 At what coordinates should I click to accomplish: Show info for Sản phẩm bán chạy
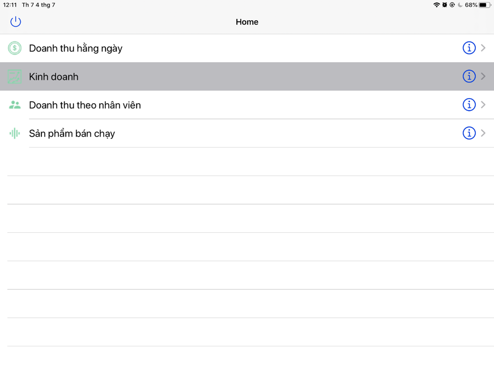[469, 133]
